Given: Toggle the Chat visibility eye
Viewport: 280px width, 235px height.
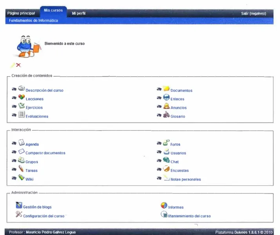Looking at the screenshot, I should (x=159, y=161).
